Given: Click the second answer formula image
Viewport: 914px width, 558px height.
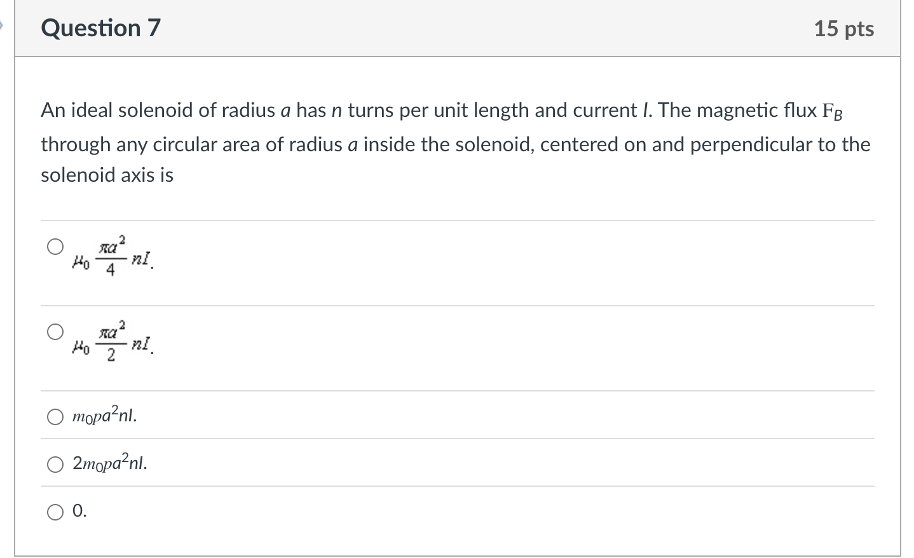Looking at the screenshot, I should [x=111, y=341].
